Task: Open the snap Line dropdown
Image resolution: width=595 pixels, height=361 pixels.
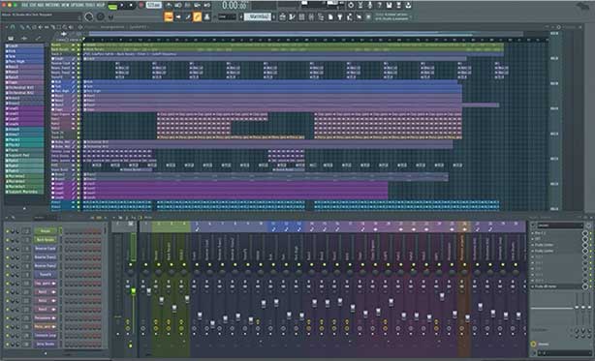Action: pyautogui.click(x=227, y=16)
